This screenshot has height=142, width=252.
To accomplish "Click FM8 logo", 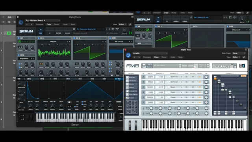I will click(133, 66).
